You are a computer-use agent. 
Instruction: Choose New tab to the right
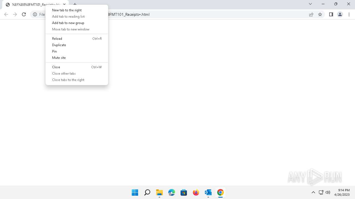pos(77,10)
